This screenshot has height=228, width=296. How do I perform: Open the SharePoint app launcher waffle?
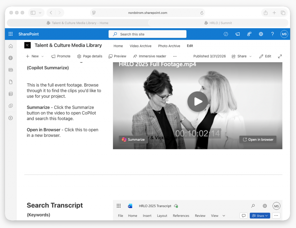[x=11, y=34]
